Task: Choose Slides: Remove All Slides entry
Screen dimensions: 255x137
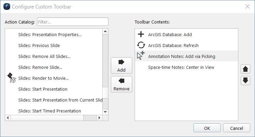Action: [x=45, y=56]
